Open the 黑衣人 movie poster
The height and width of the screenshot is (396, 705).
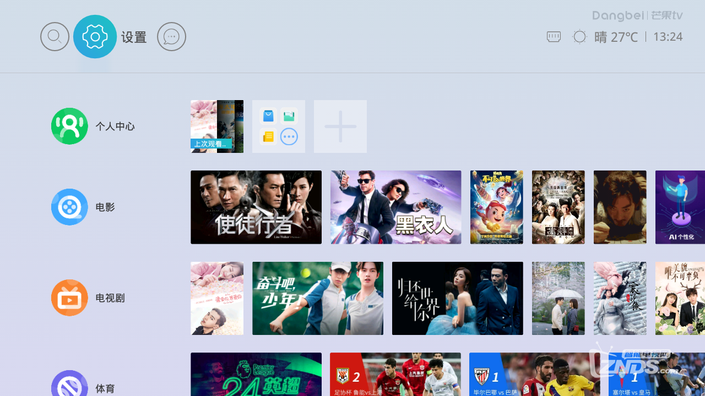point(396,207)
